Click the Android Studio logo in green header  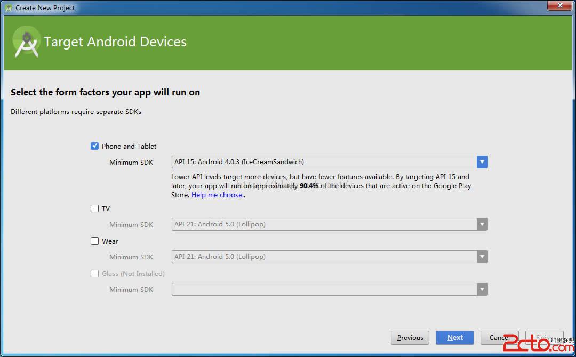tap(27, 42)
